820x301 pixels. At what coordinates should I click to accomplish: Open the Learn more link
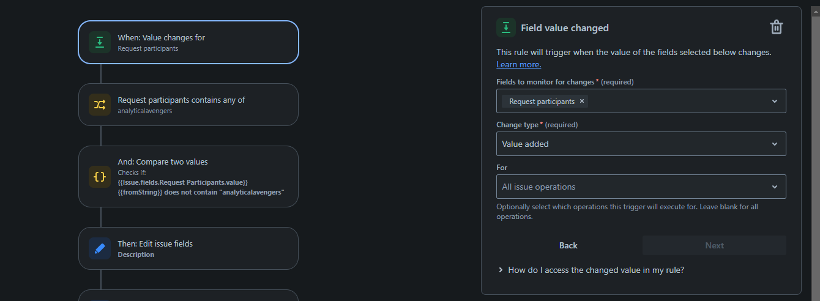(519, 64)
